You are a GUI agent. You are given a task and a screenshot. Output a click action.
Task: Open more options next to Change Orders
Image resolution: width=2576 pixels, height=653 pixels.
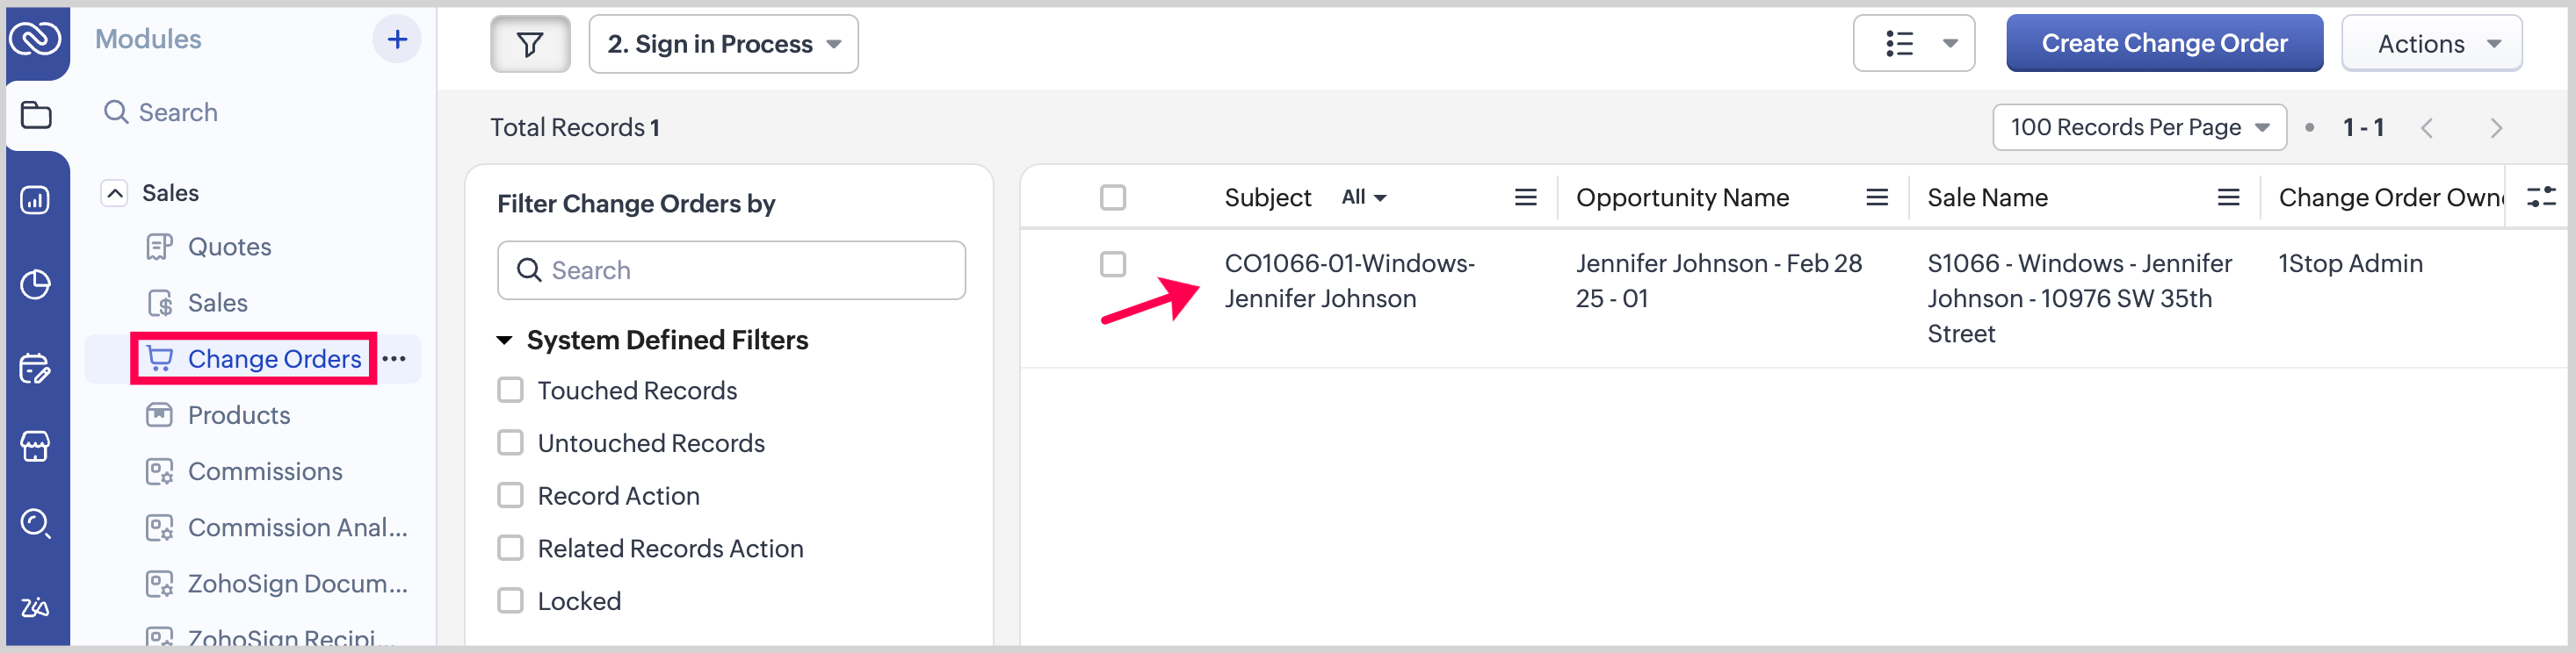click(x=395, y=360)
